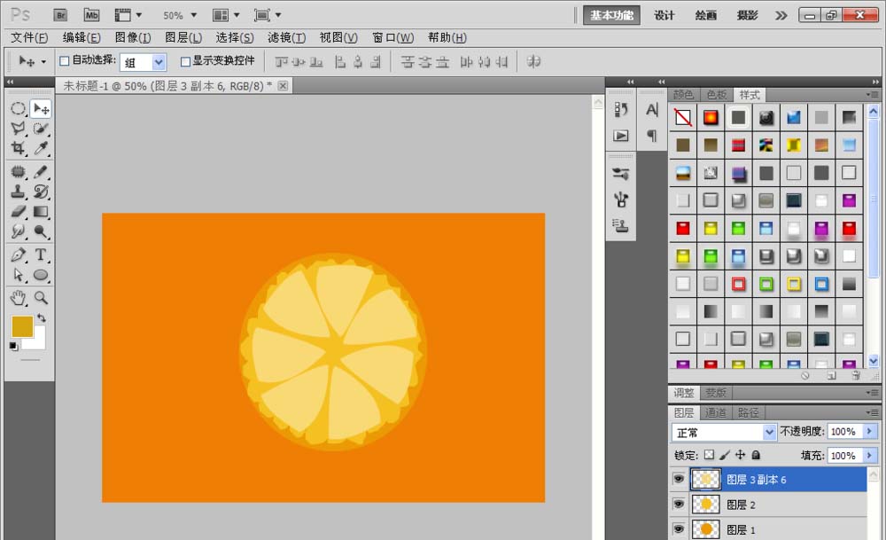Pick the Eyedropper tool
This screenshot has height=540, width=886.
tap(41, 149)
